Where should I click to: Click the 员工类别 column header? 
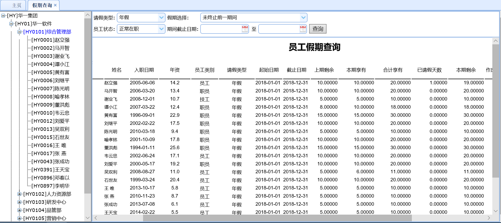click(205, 70)
